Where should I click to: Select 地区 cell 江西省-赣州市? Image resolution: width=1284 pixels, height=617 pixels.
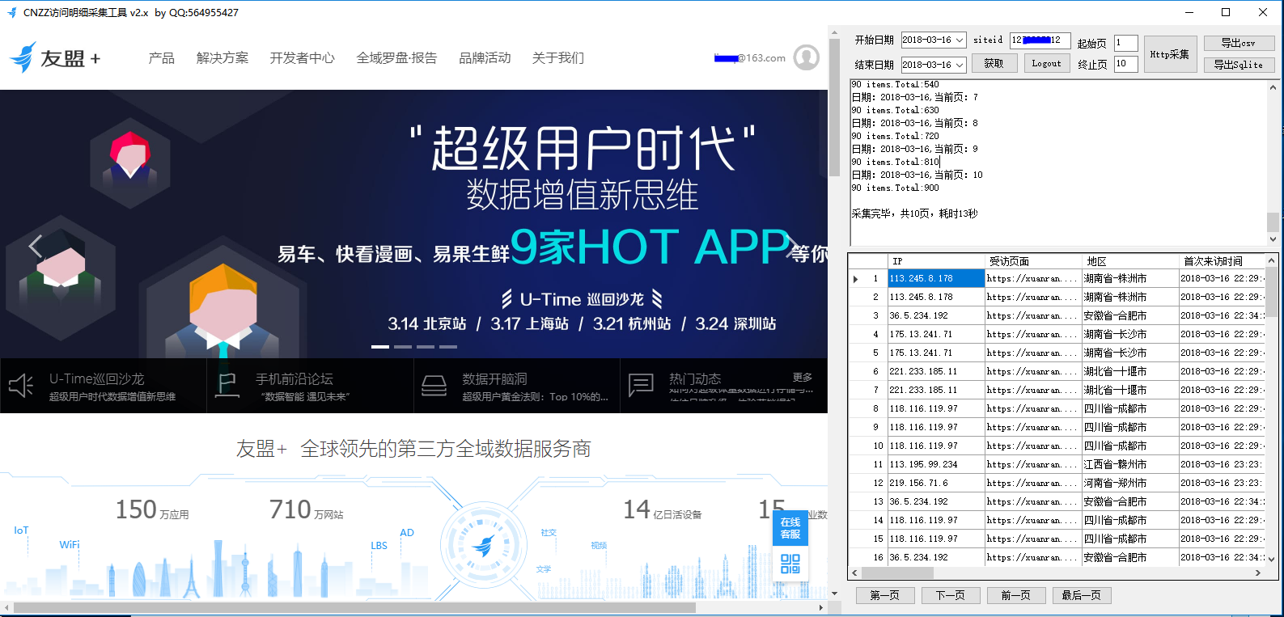pos(1130,464)
